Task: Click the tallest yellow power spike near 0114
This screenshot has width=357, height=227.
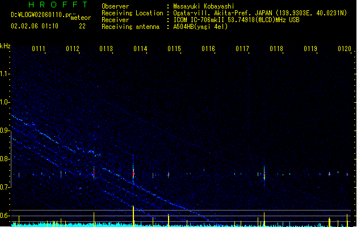Action: point(133,216)
